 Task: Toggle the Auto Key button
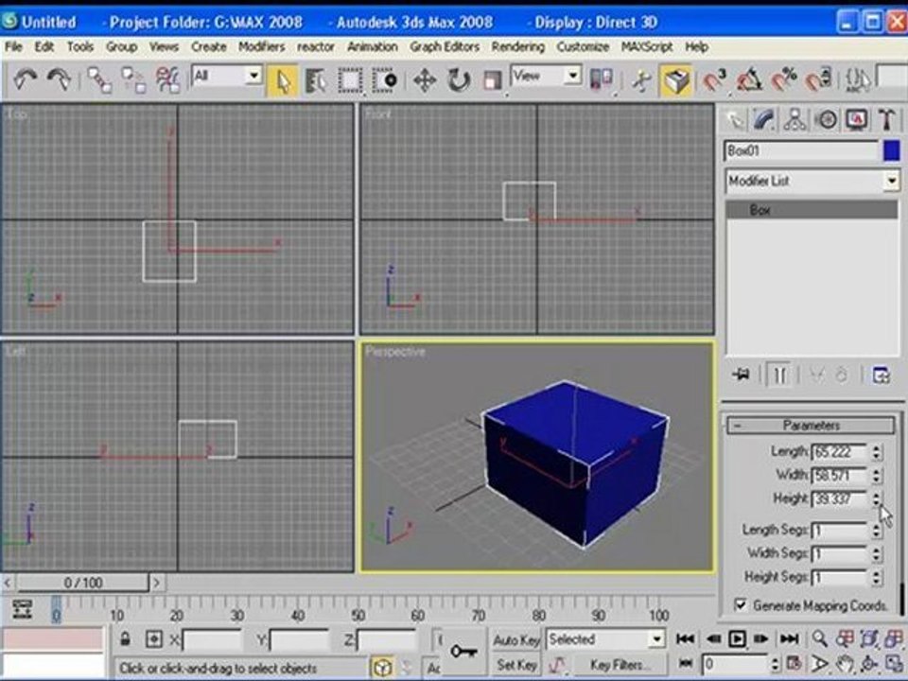coord(516,640)
